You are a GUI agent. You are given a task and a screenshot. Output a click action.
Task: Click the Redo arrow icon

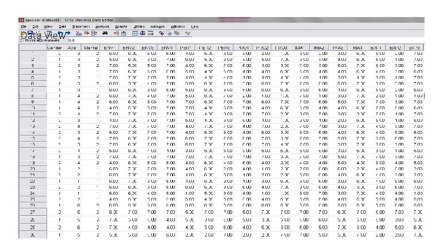[x=68, y=33]
